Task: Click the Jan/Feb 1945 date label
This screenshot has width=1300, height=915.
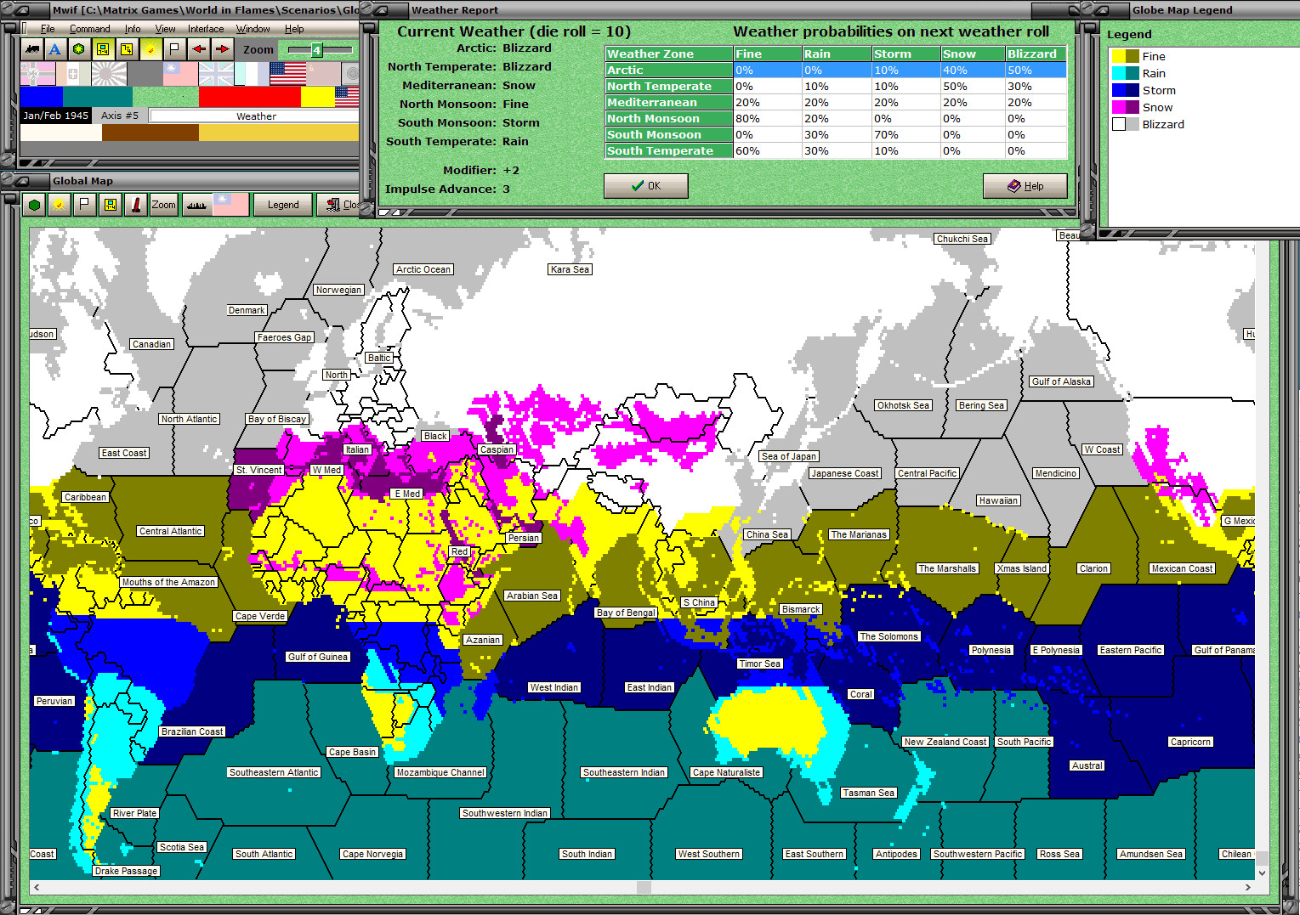Action: pyautogui.click(x=56, y=116)
